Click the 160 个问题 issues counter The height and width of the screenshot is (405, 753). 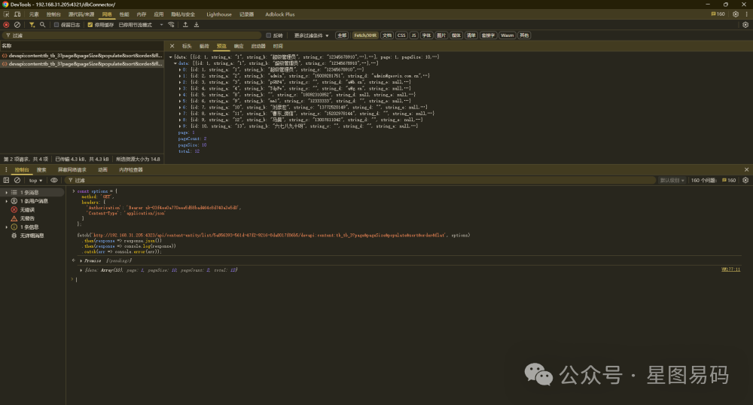click(x=712, y=181)
